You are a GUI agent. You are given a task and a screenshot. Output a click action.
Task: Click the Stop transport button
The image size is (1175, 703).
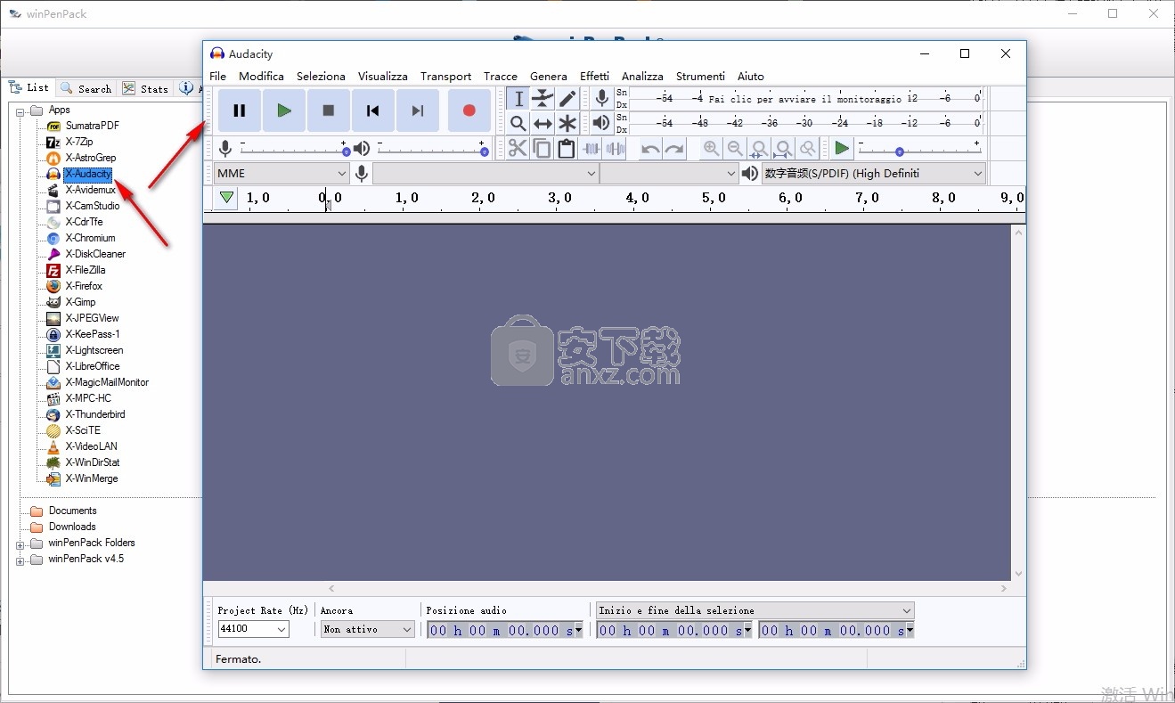[x=329, y=110]
